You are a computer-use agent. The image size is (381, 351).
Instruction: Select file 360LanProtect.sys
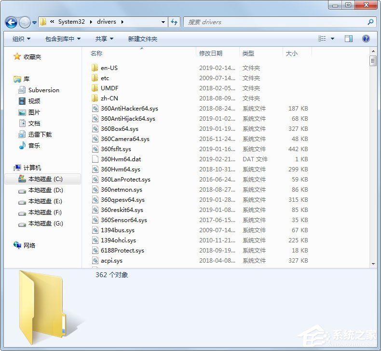tap(125, 180)
